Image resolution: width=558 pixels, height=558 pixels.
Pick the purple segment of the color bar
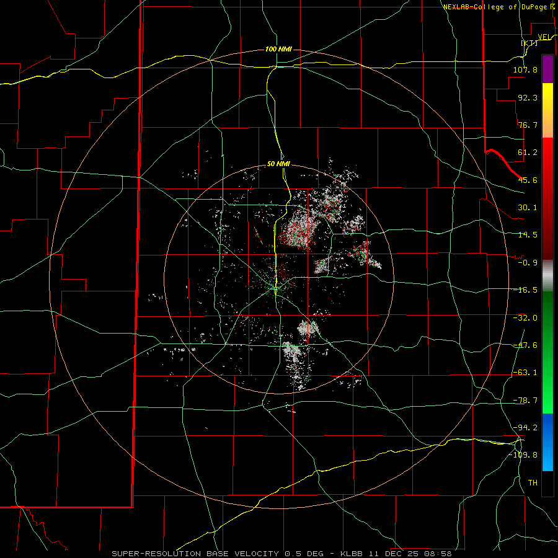[x=547, y=69]
